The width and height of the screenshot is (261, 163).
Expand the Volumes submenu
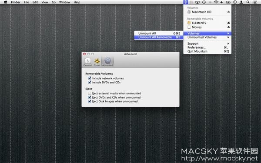[x=207, y=33]
